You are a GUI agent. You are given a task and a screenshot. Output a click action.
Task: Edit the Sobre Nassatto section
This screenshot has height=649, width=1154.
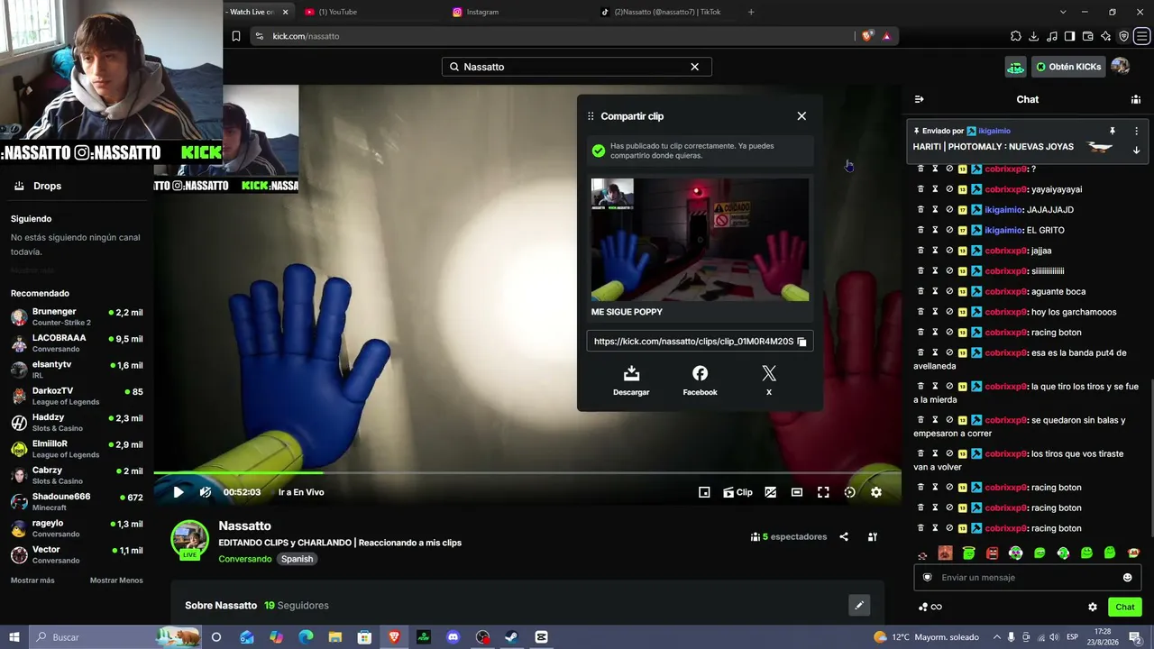(x=859, y=606)
